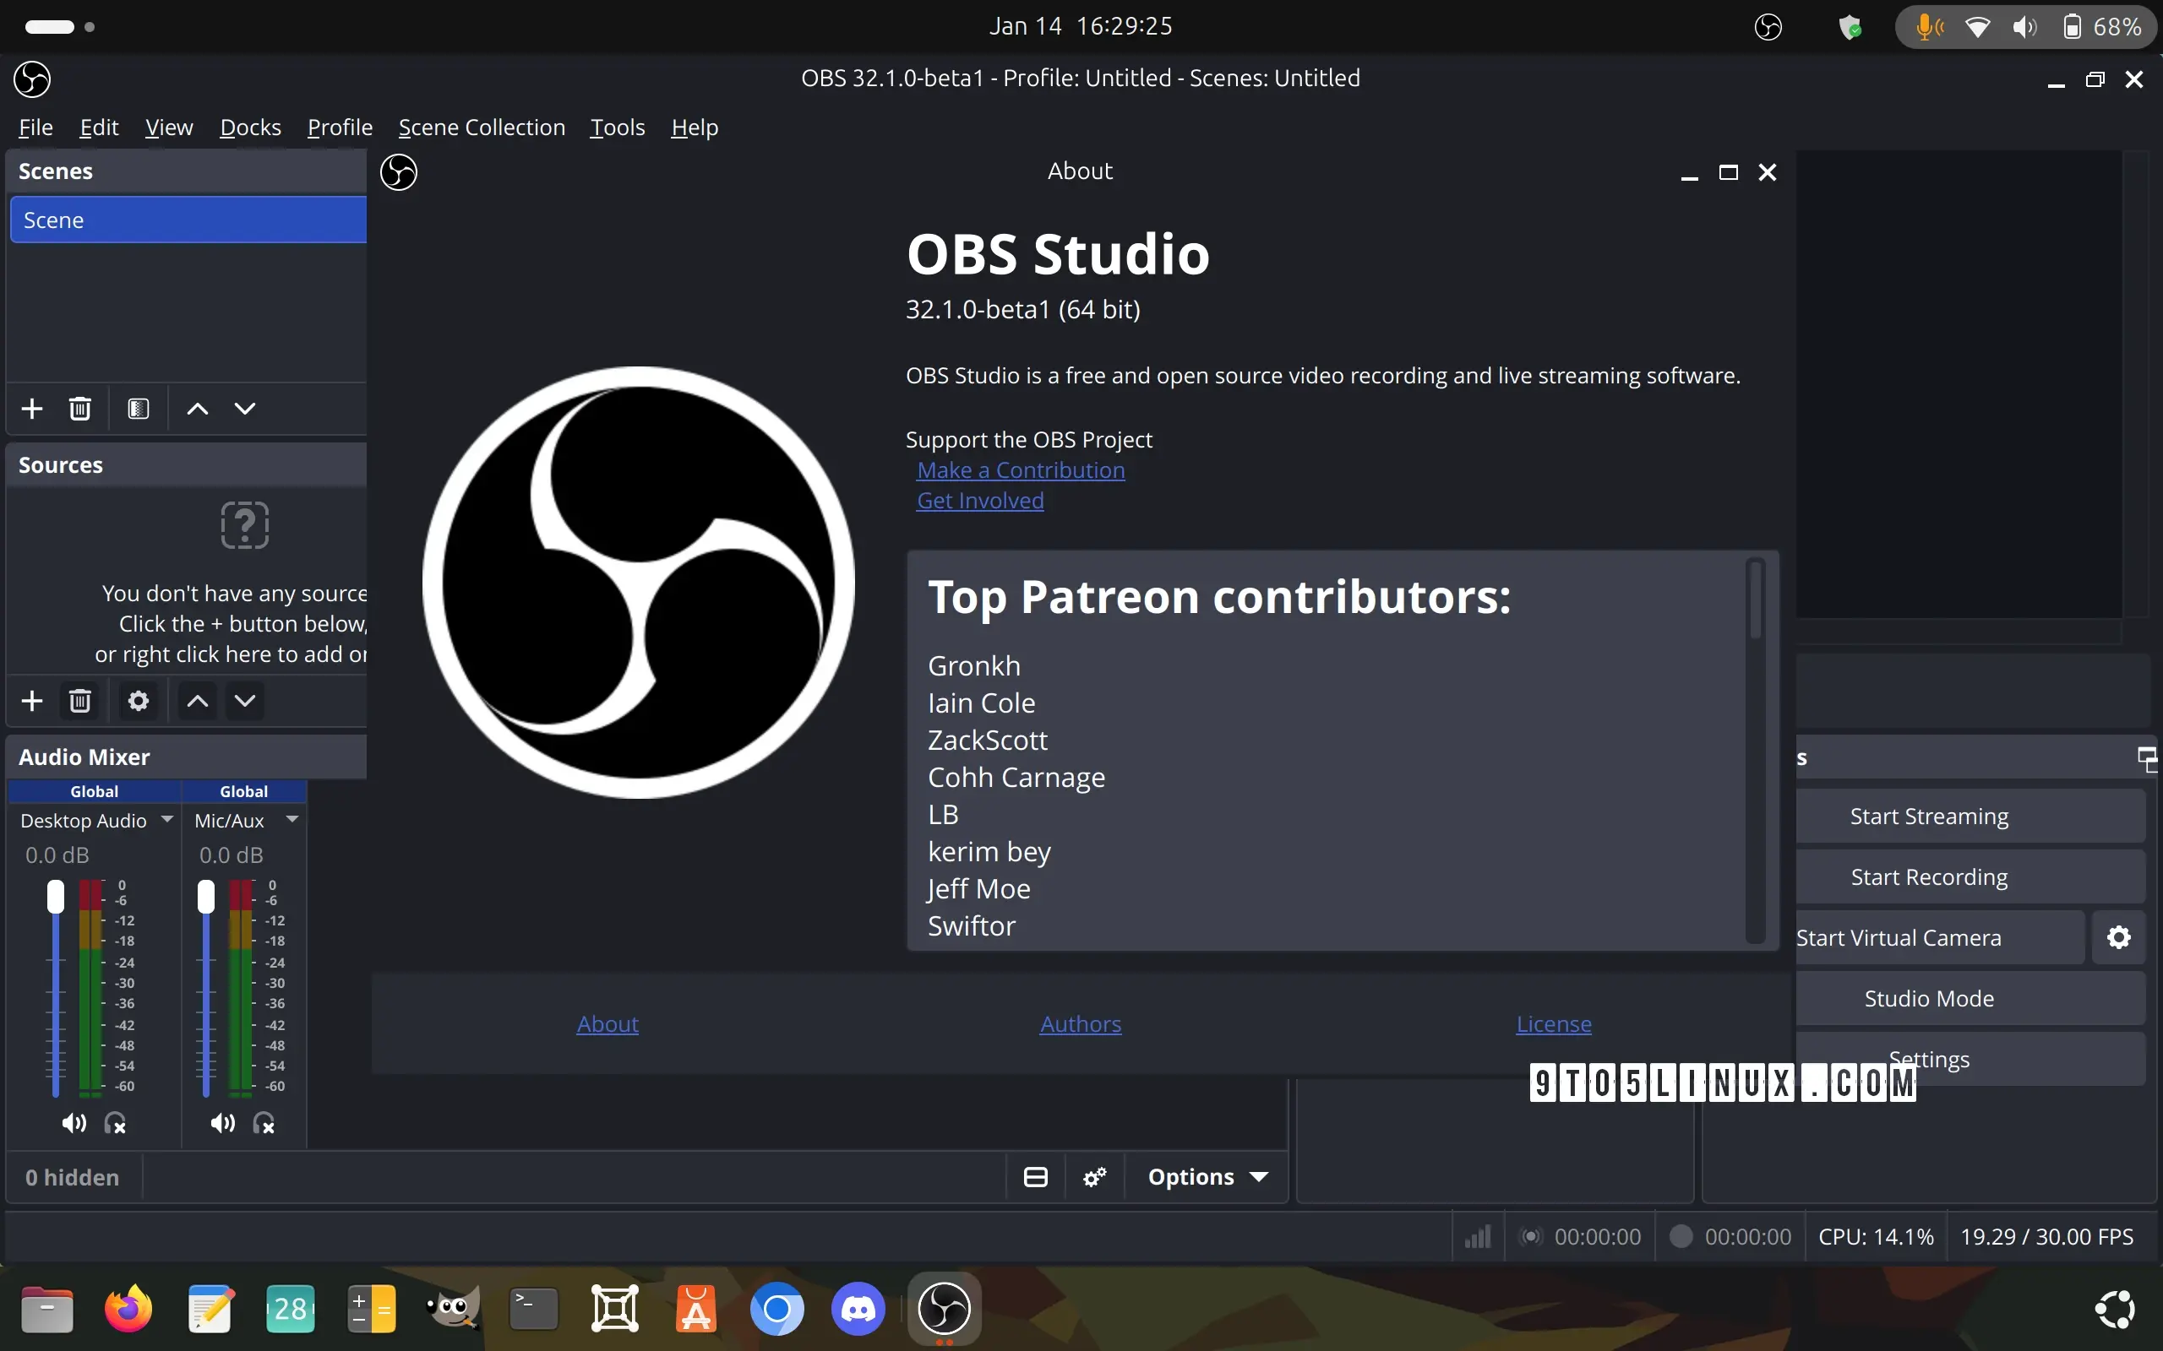Viewport: 2163px width, 1351px height.
Task: Switch audio mixer layout icon
Action: pyautogui.click(x=1035, y=1177)
